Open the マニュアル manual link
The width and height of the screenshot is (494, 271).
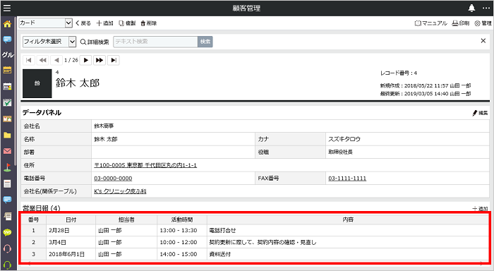point(431,23)
